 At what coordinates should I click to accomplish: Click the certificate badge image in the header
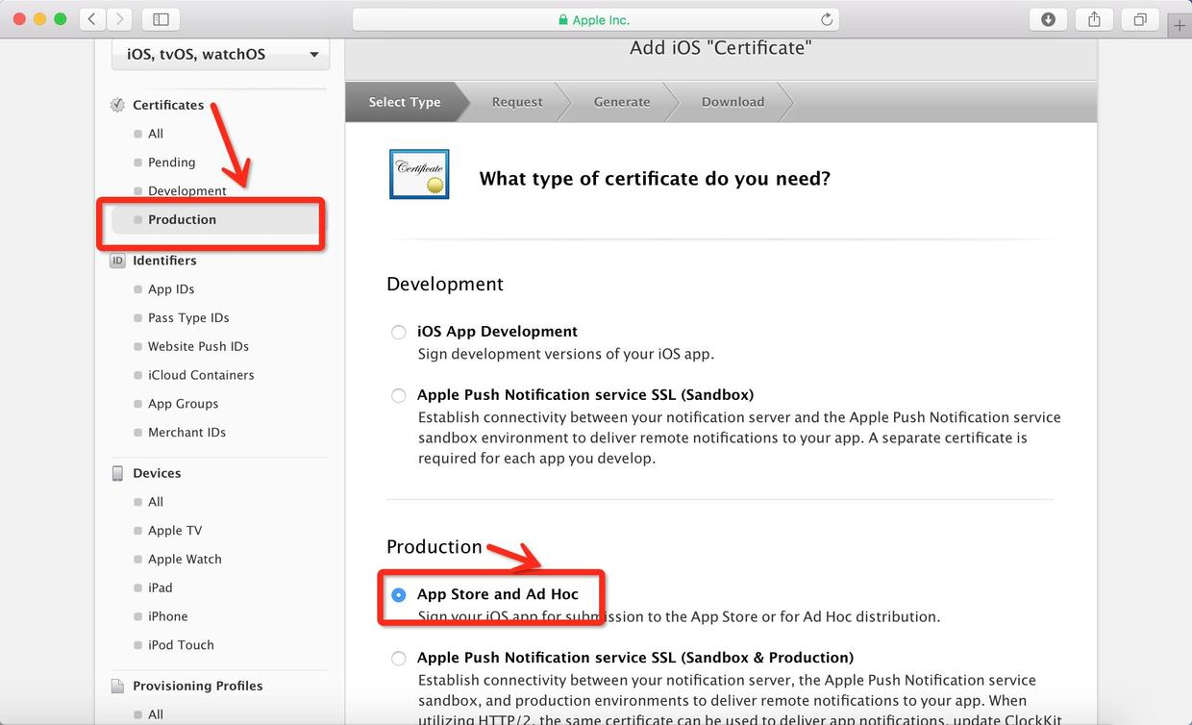[x=418, y=174]
